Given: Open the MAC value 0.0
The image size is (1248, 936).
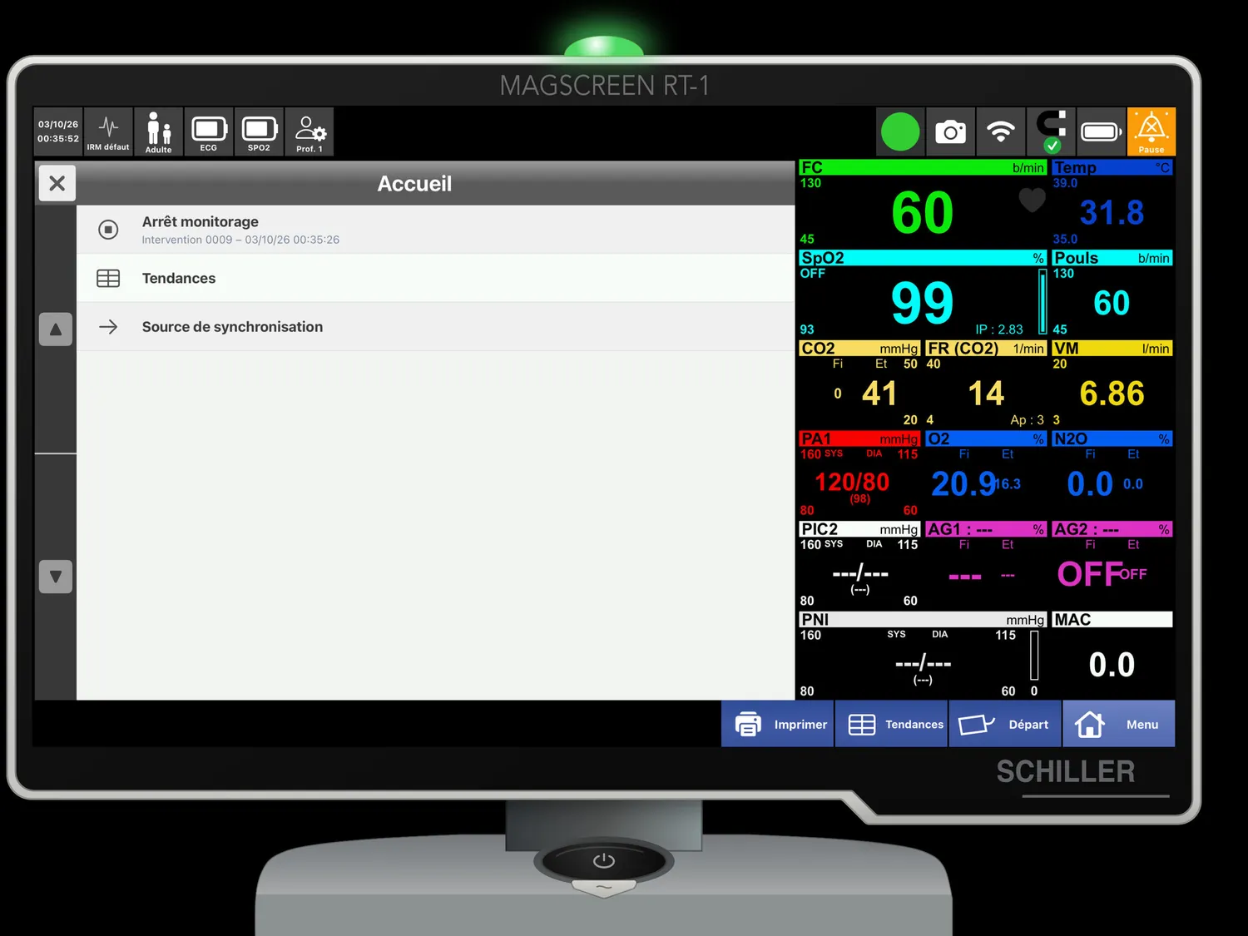Looking at the screenshot, I should pos(1112,665).
